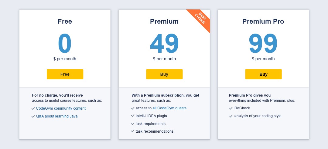This screenshot has width=328, height=149.
Task: Open the CodeGym community content link
Action: pyautogui.click(x=61, y=108)
